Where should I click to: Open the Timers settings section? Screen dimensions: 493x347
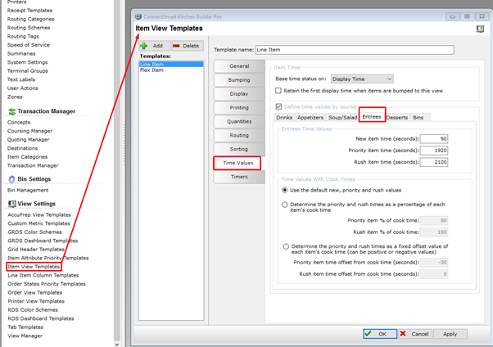point(239,177)
